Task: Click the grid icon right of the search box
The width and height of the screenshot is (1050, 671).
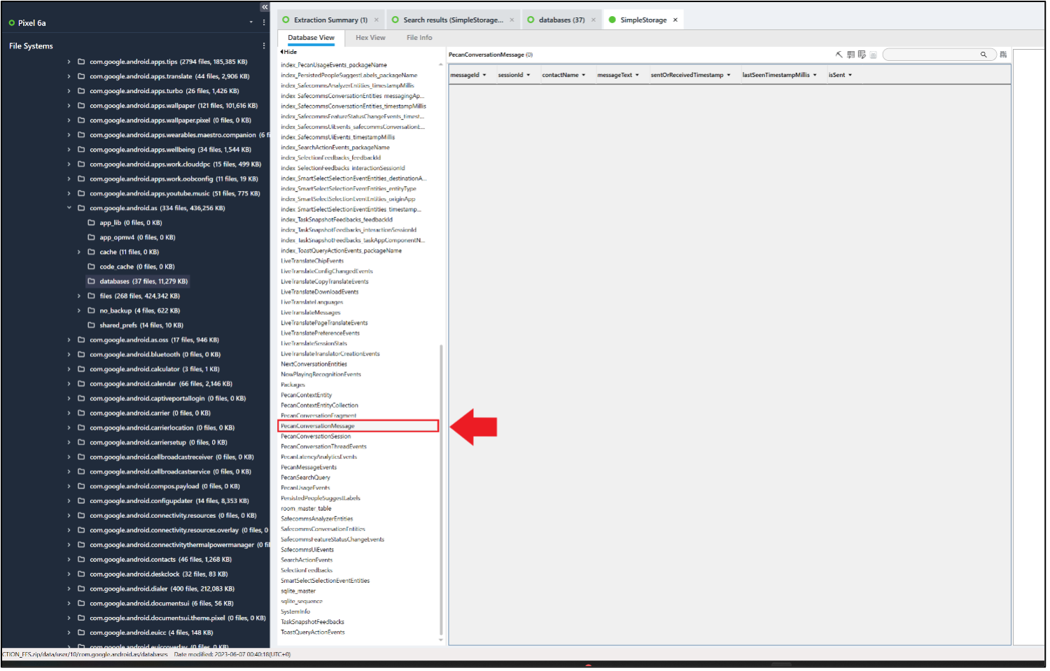Action: 1003,55
